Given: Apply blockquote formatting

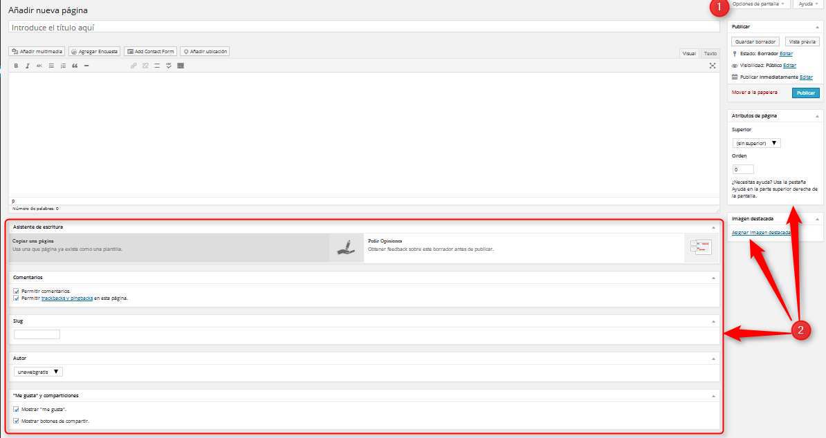Looking at the screenshot, I should point(75,66).
